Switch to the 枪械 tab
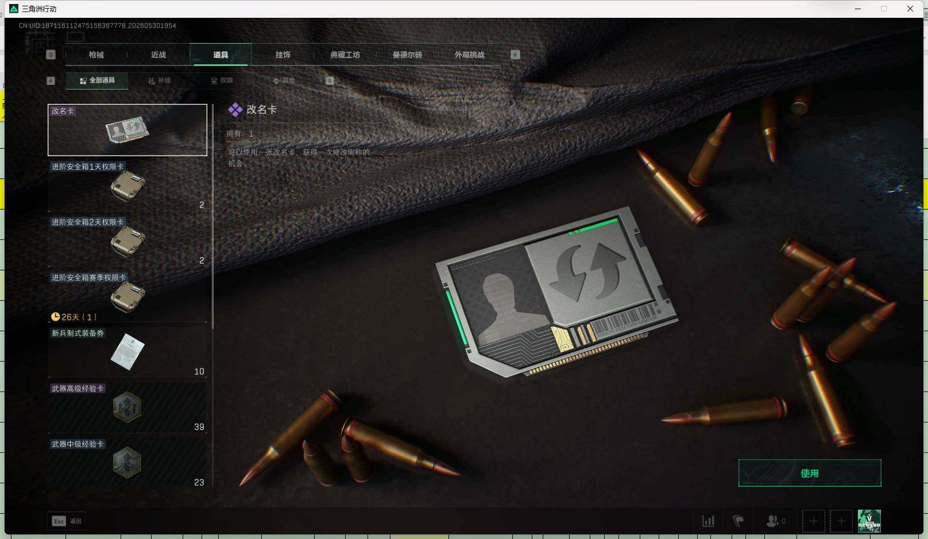 (96, 55)
